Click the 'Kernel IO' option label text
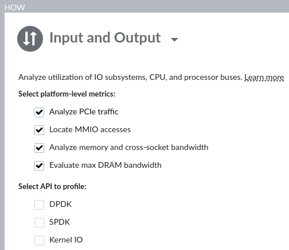 coord(66,240)
